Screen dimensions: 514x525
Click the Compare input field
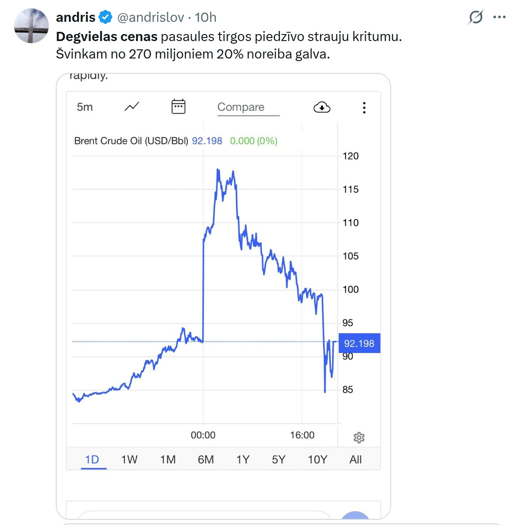point(248,107)
